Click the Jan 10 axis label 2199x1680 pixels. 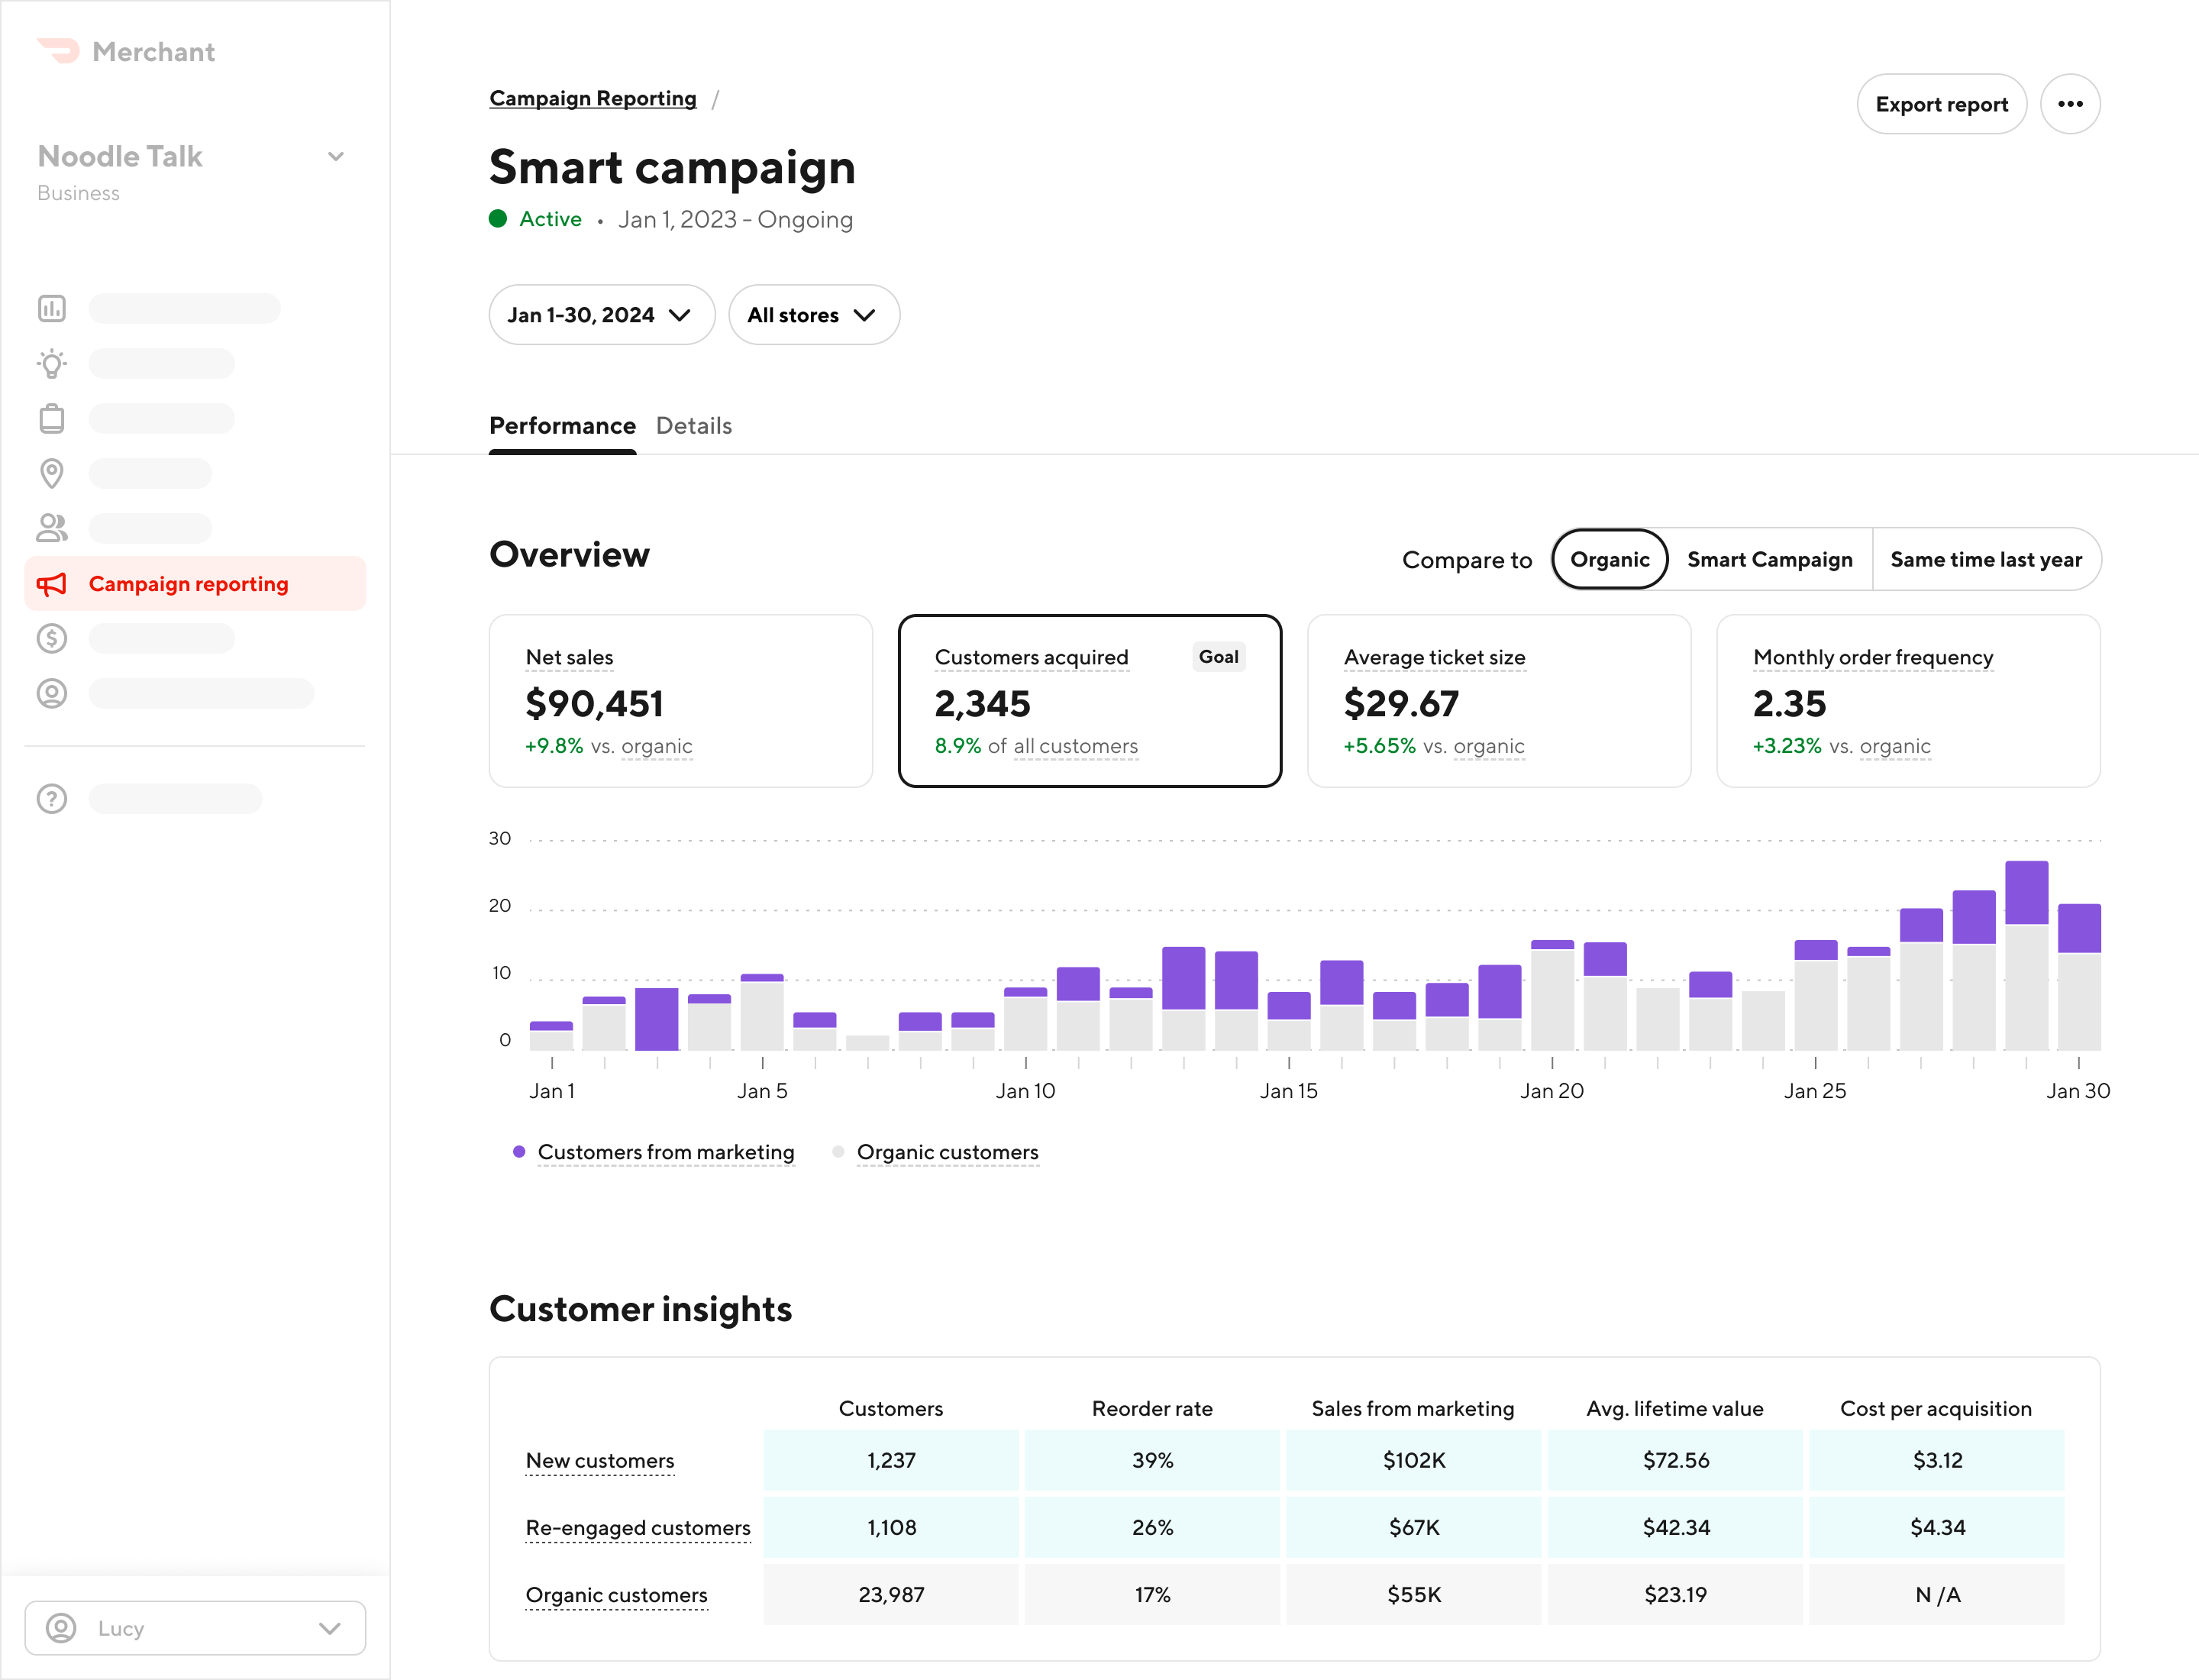coord(1025,1091)
